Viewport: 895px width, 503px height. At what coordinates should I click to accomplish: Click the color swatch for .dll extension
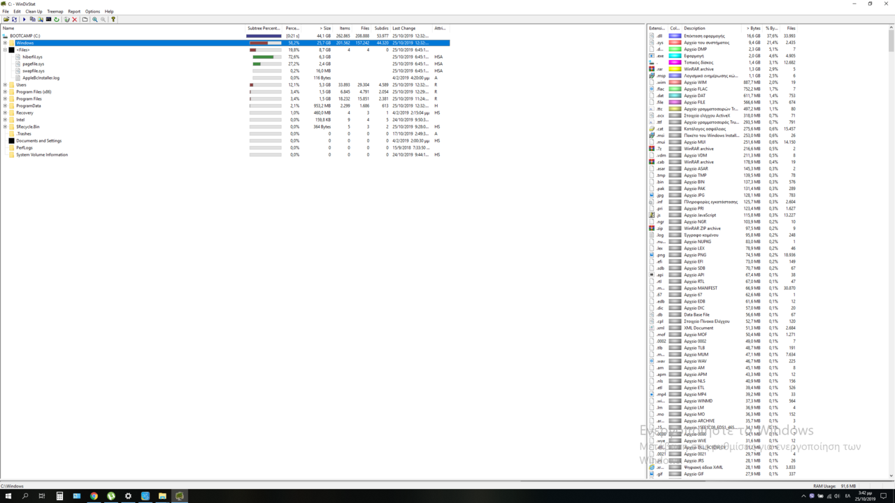pos(675,36)
